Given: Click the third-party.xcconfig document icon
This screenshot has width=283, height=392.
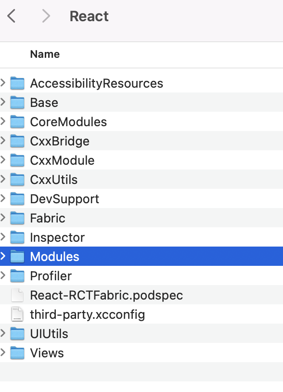Looking at the screenshot, I should 17,314.
